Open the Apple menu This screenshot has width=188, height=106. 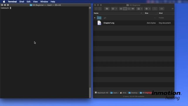pyautogui.click(x=4, y=1)
